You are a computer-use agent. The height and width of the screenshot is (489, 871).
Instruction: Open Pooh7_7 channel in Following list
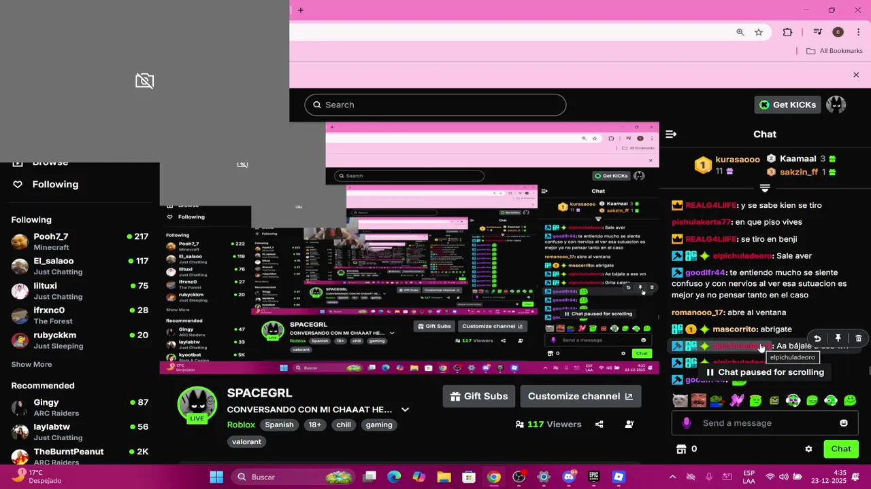click(80, 241)
